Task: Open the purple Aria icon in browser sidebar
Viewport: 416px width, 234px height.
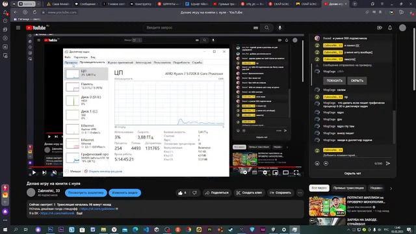Action: 5,211
